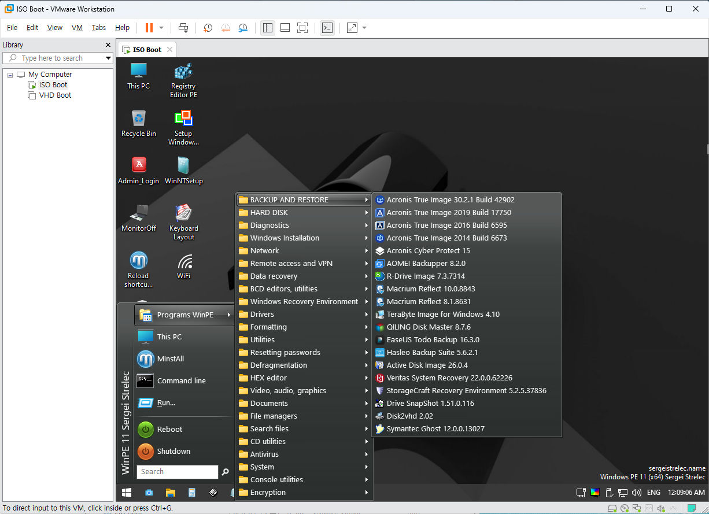
Task: Click Reload shortcuts desktop icon
Action: pos(138,269)
